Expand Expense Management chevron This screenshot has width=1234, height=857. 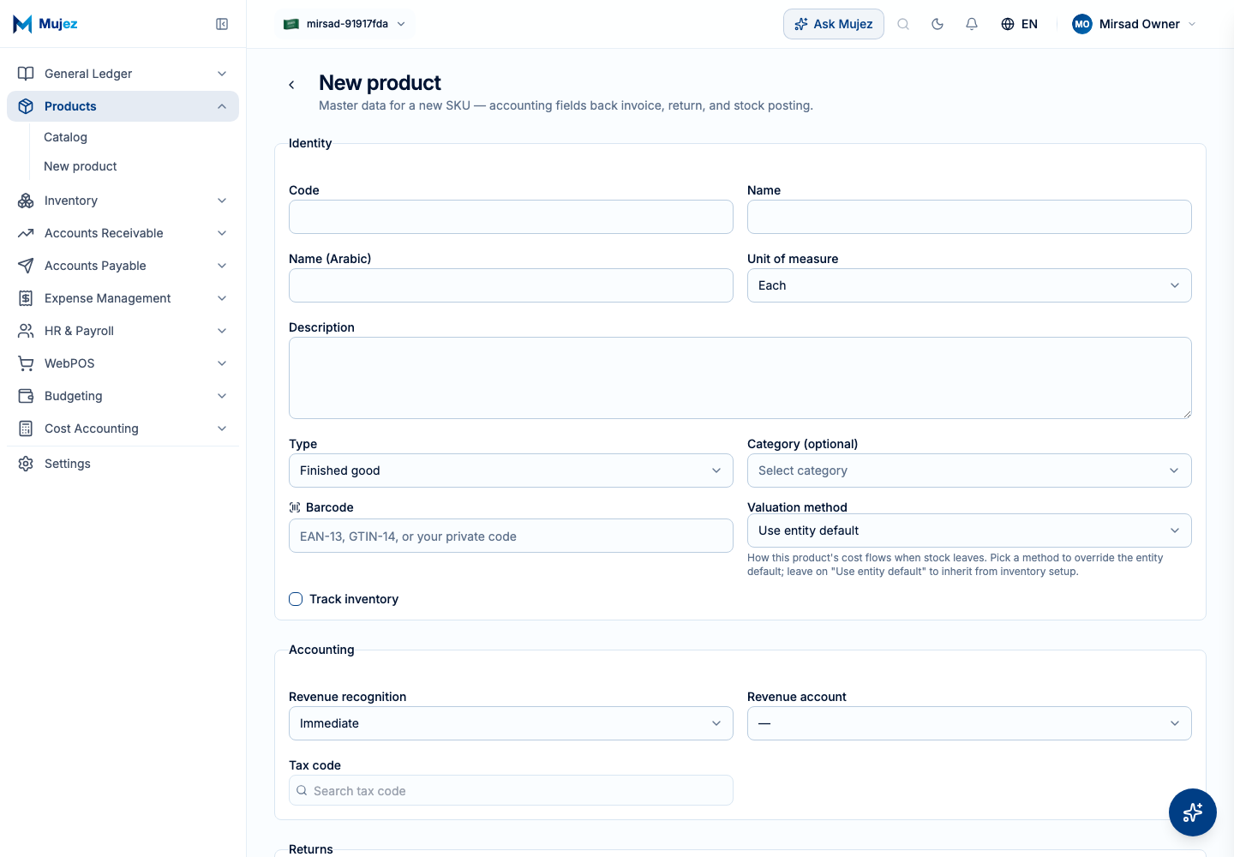click(222, 298)
